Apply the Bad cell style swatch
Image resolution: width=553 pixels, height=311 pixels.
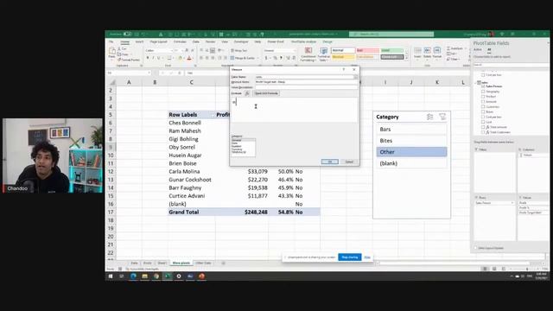tap(367, 50)
